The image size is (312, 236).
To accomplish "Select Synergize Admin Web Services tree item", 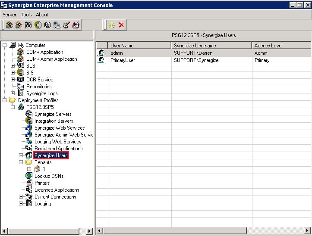I will pyautogui.click(x=64, y=135).
